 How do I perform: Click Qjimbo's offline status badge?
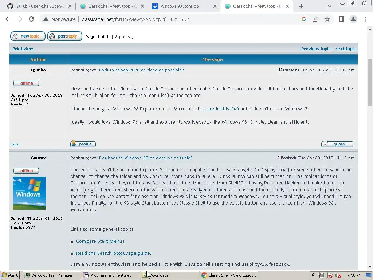click(26, 83)
